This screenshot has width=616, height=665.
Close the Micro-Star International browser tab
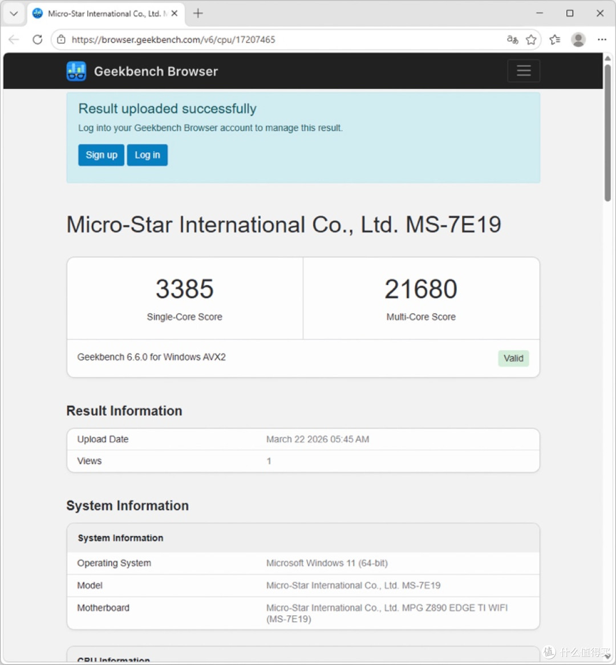174,14
